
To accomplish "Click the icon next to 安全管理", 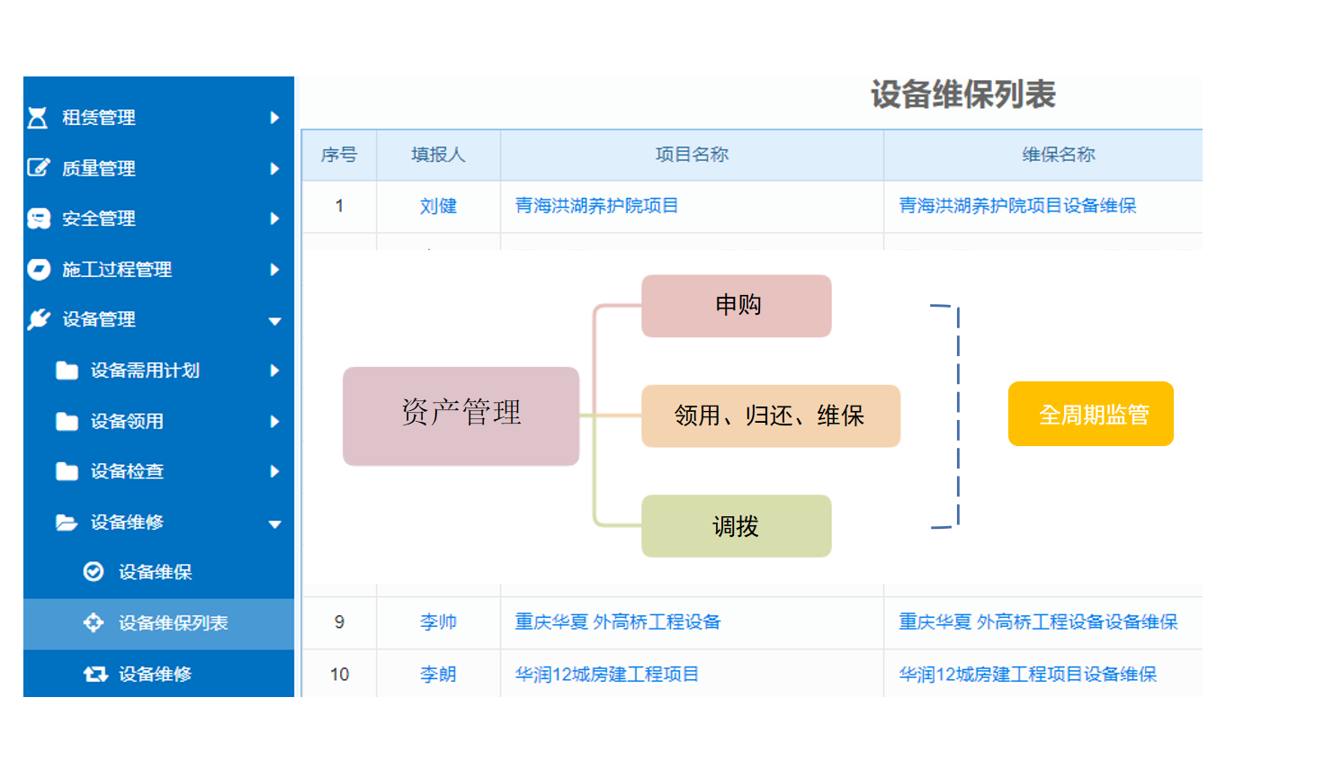I will 39,219.
